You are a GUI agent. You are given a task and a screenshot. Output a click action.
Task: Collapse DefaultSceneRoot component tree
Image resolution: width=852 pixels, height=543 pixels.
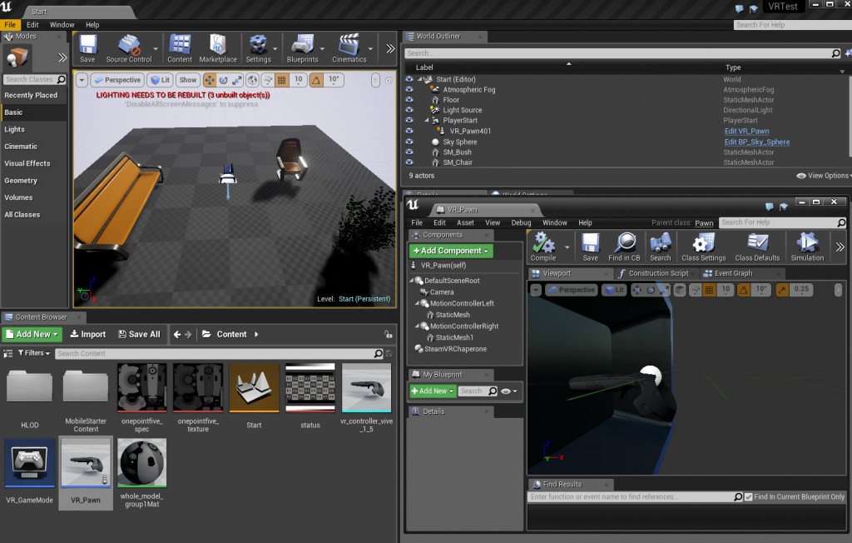pos(411,281)
